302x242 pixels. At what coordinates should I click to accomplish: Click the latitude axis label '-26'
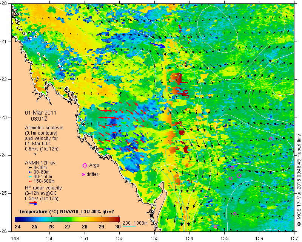(x=3, y=231)
